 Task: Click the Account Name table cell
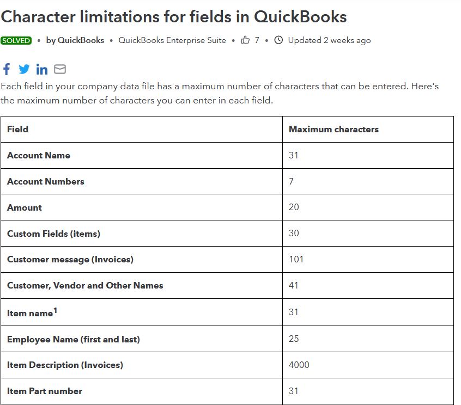[38, 155]
